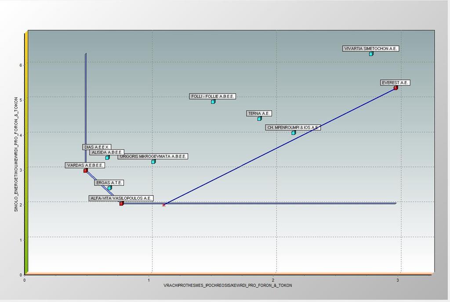The image size is (450, 302).
Task: Click the GRIGORIS MIKROGEVMATA A.B.E.E. label
Action: coord(153,156)
